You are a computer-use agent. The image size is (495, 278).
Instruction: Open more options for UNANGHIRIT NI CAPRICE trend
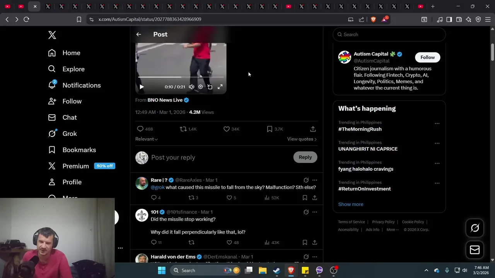pos(437,143)
